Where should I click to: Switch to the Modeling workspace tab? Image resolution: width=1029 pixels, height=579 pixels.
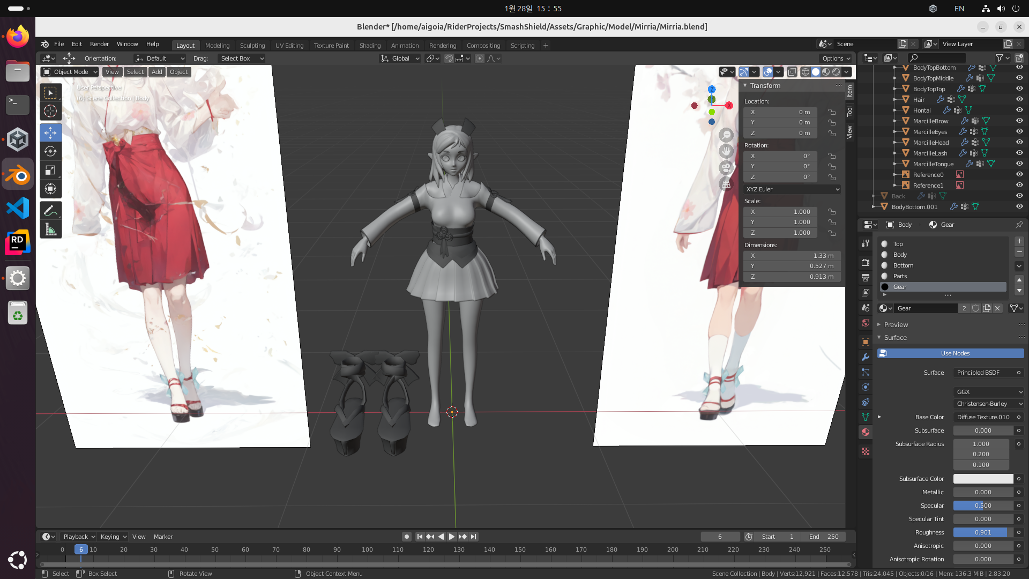(x=217, y=46)
